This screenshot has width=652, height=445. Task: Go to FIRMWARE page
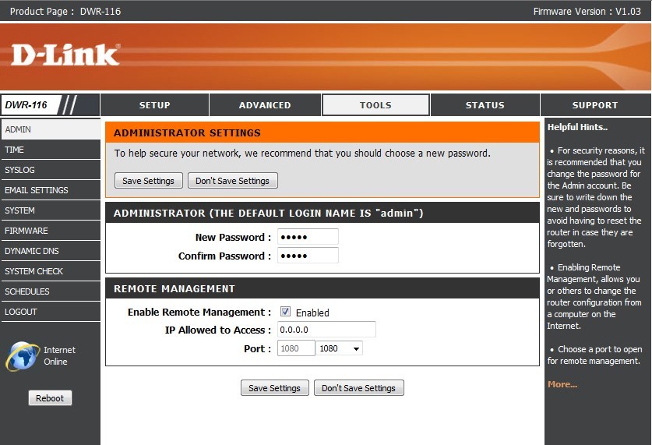51,231
